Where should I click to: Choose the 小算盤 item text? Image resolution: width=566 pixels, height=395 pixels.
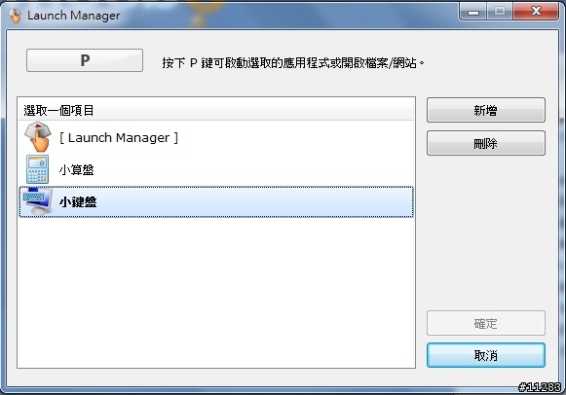coord(77,169)
